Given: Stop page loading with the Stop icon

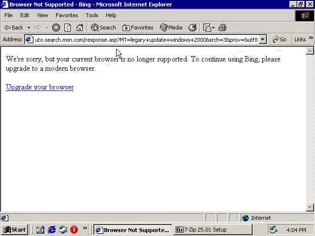Looking at the screenshot, I should point(56,28).
